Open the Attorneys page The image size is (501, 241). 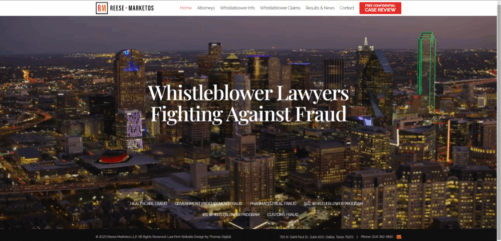coord(206,8)
